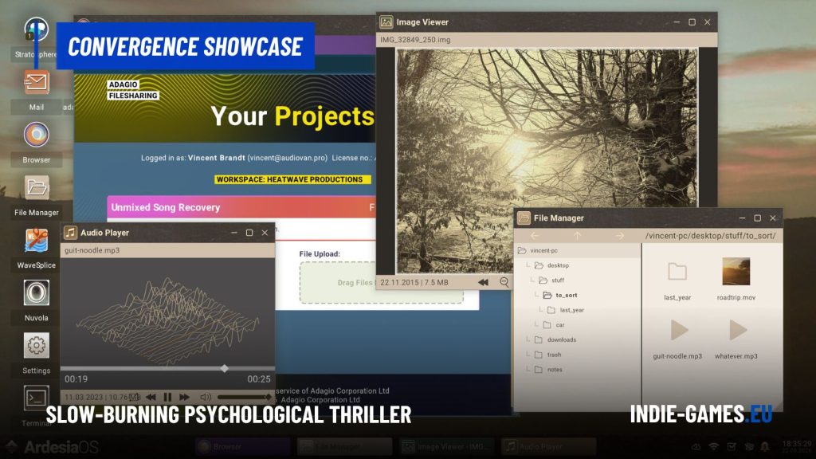The width and height of the screenshot is (816, 459).
Task: Click the back arrow in File Manager
Action: tap(535, 236)
